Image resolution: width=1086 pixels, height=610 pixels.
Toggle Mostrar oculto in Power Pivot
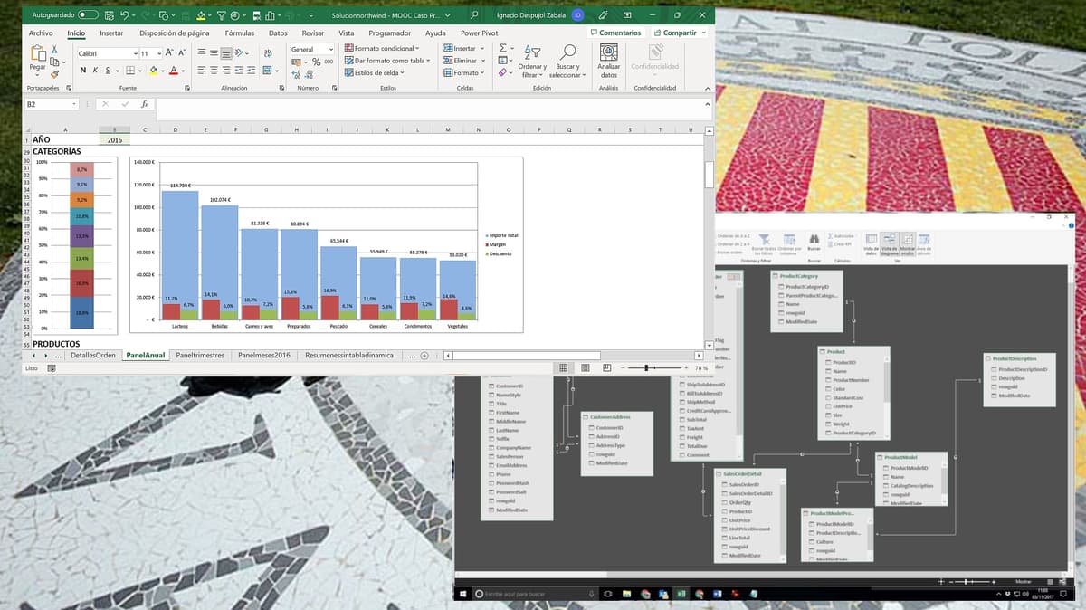click(x=906, y=244)
